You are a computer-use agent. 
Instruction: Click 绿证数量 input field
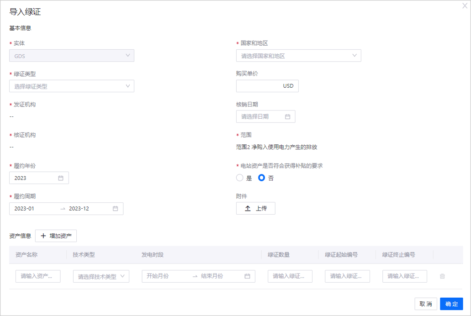click(x=290, y=276)
